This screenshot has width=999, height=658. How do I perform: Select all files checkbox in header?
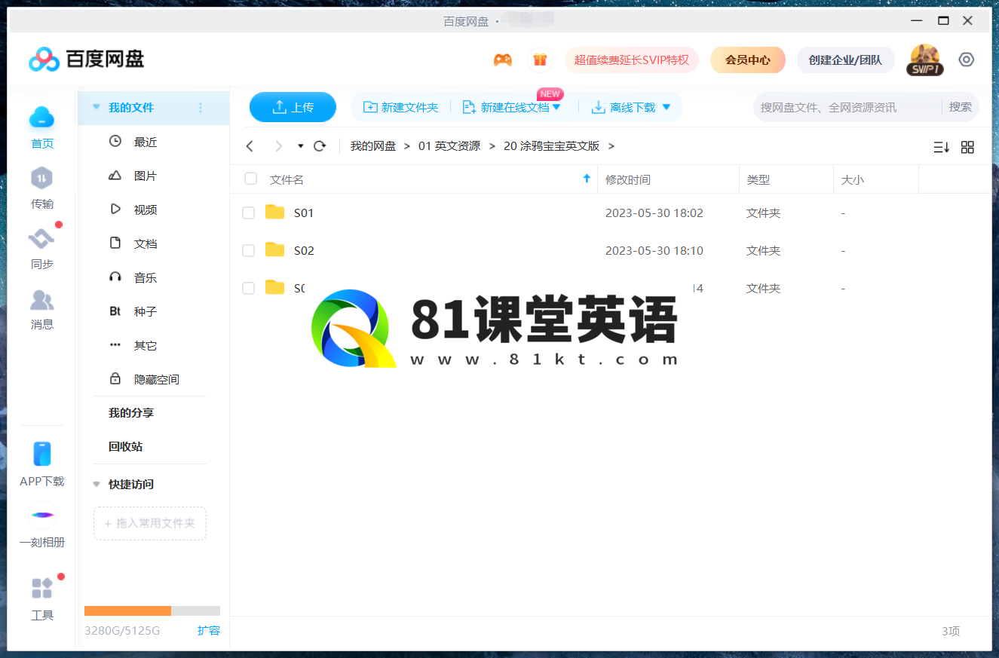tap(251, 179)
